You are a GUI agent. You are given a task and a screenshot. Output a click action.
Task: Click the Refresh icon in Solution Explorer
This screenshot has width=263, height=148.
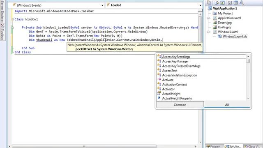[222, 2]
